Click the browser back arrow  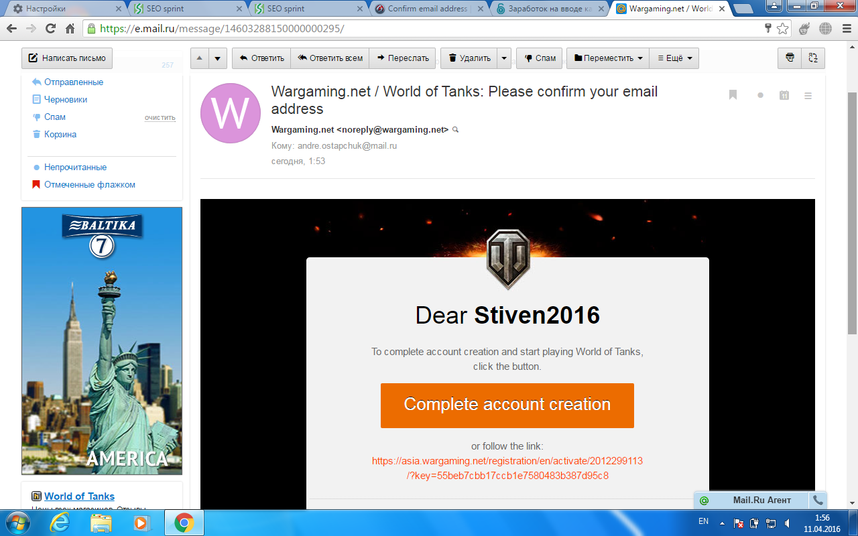[11, 29]
